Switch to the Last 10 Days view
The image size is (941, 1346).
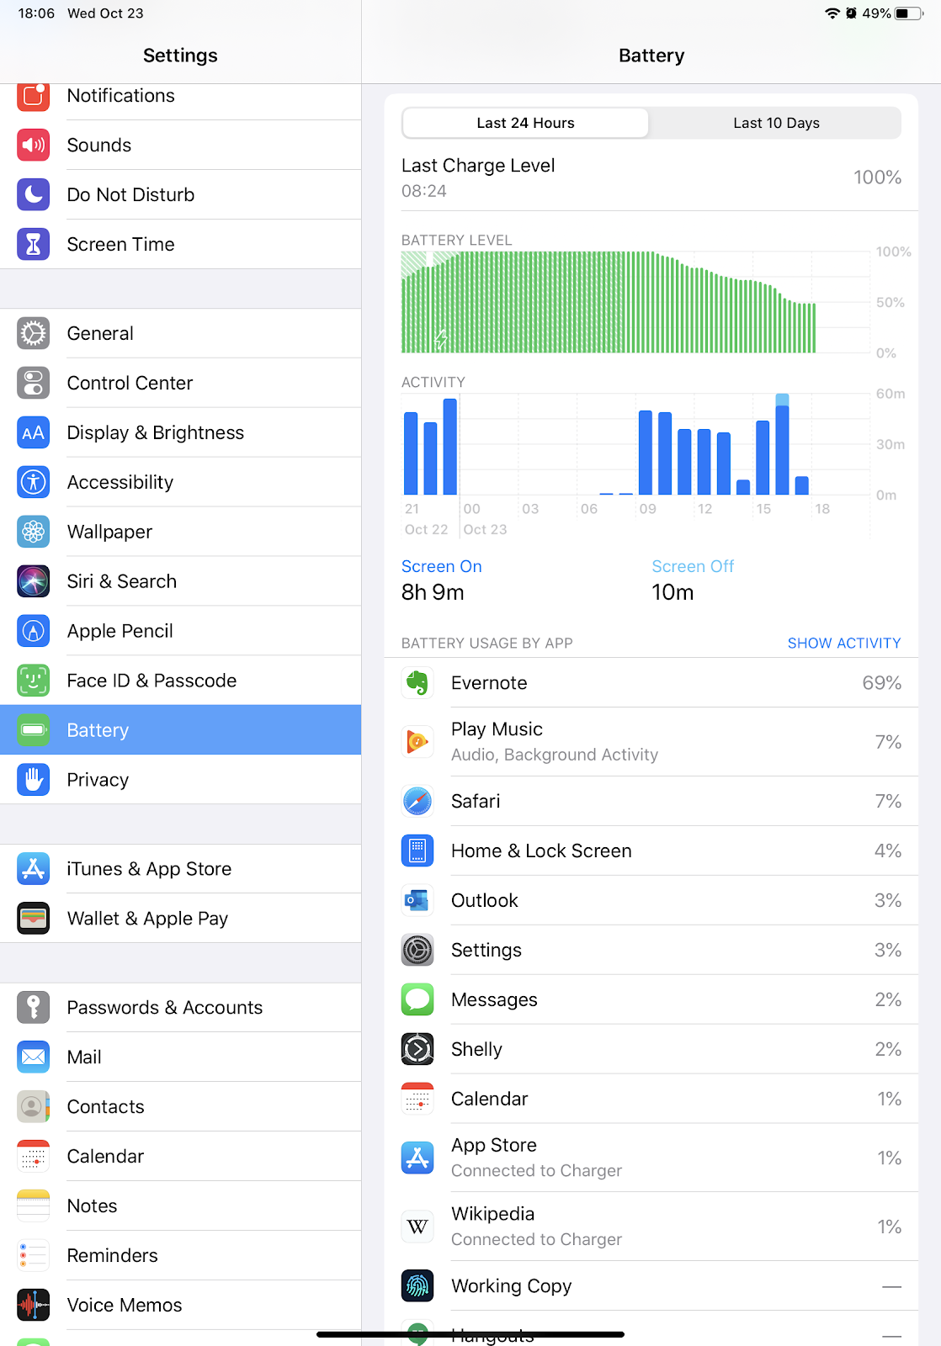(776, 123)
